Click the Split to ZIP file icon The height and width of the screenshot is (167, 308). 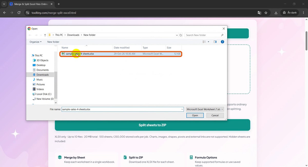pos(125,157)
